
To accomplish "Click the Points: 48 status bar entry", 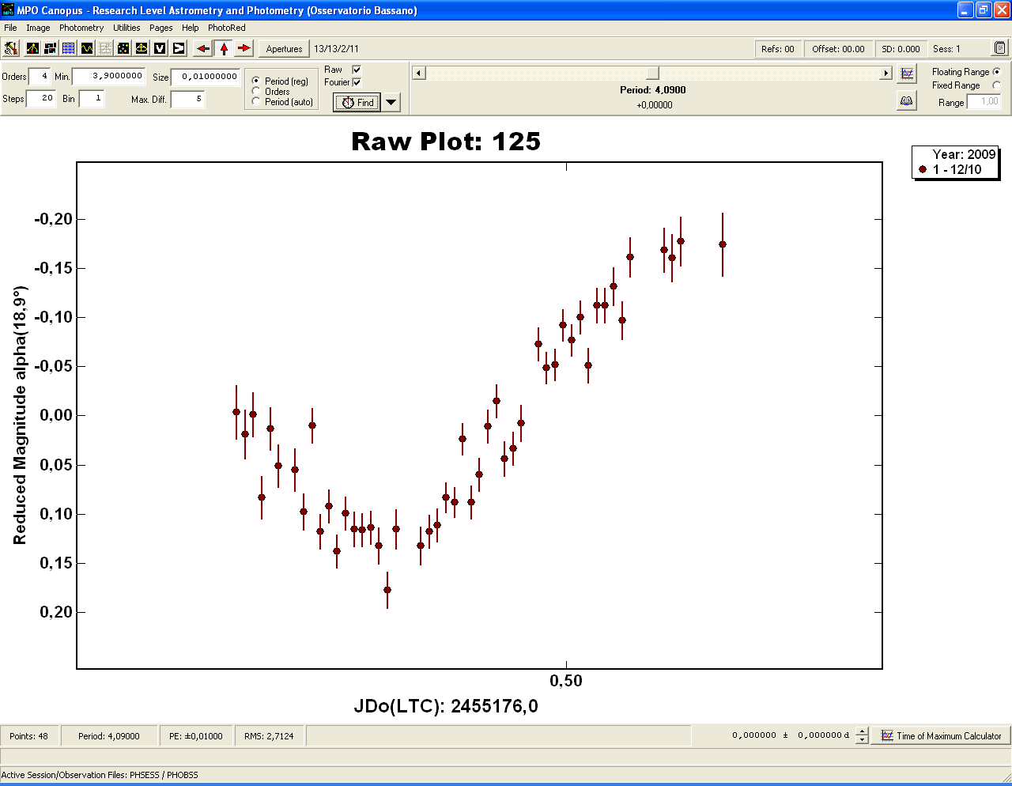I will 29,736.
